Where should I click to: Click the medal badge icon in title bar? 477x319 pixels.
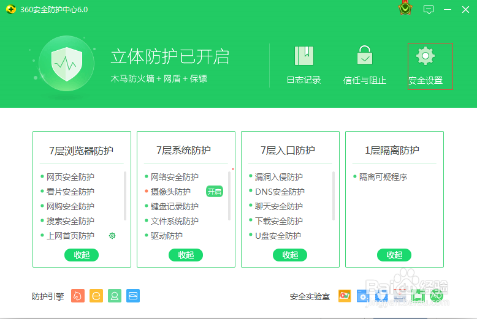405,9
